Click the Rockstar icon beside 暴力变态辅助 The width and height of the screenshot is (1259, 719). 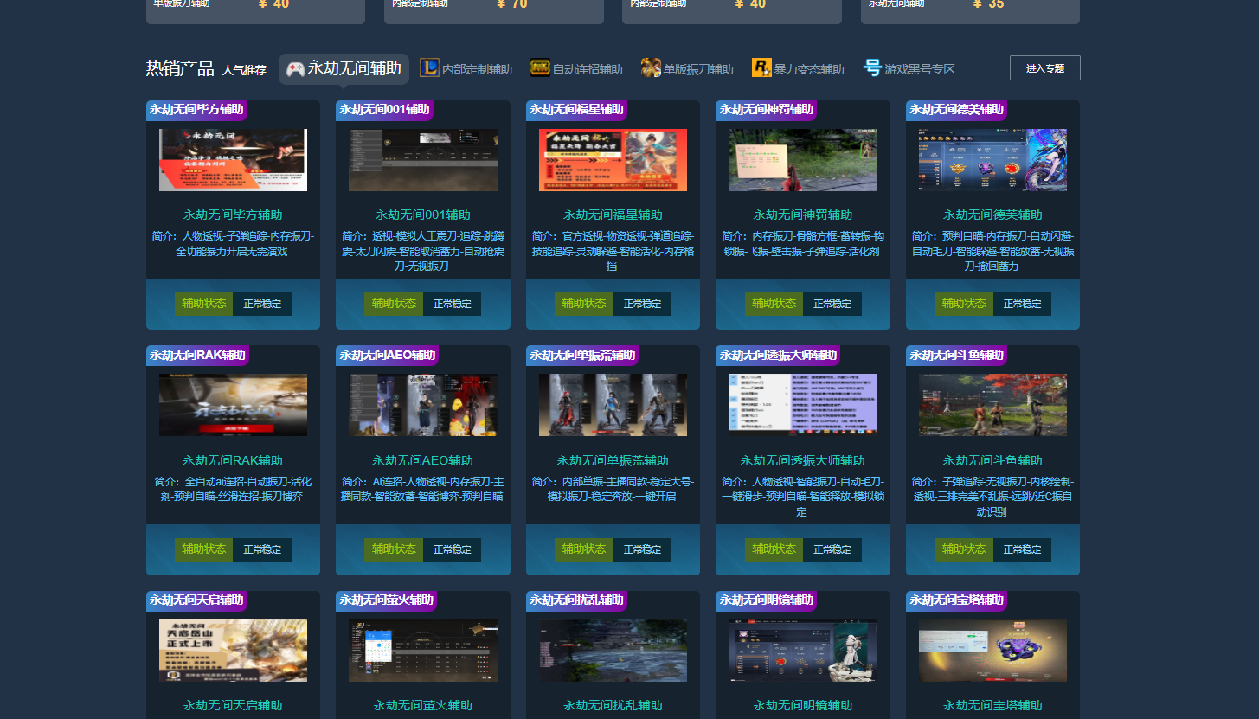761,68
